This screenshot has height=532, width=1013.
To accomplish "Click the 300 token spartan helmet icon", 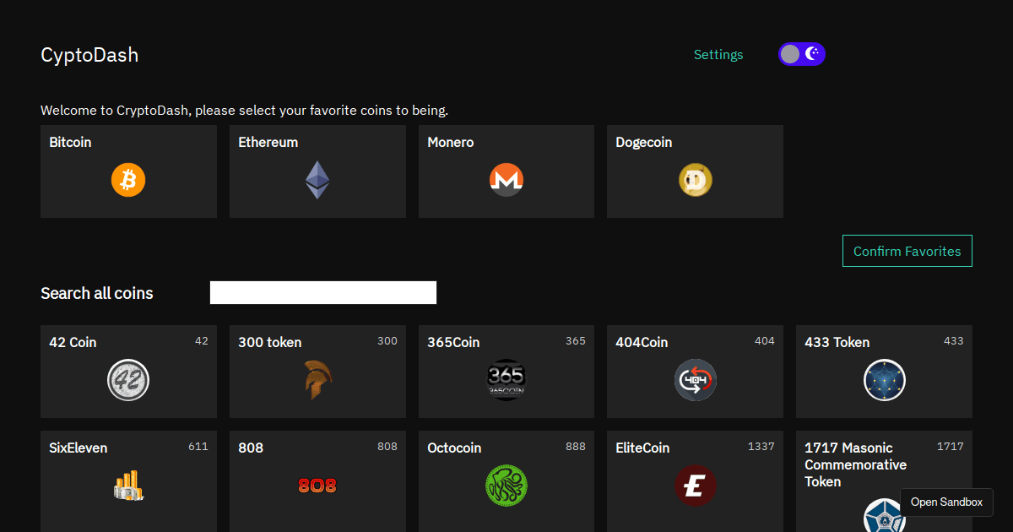I will (x=317, y=380).
